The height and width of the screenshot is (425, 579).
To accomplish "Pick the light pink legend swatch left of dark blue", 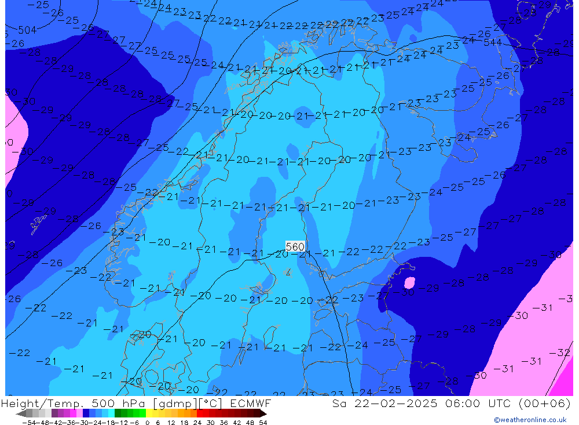I will coord(79,414).
